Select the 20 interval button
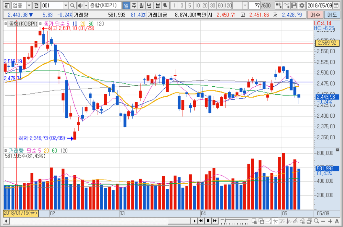 205,5
